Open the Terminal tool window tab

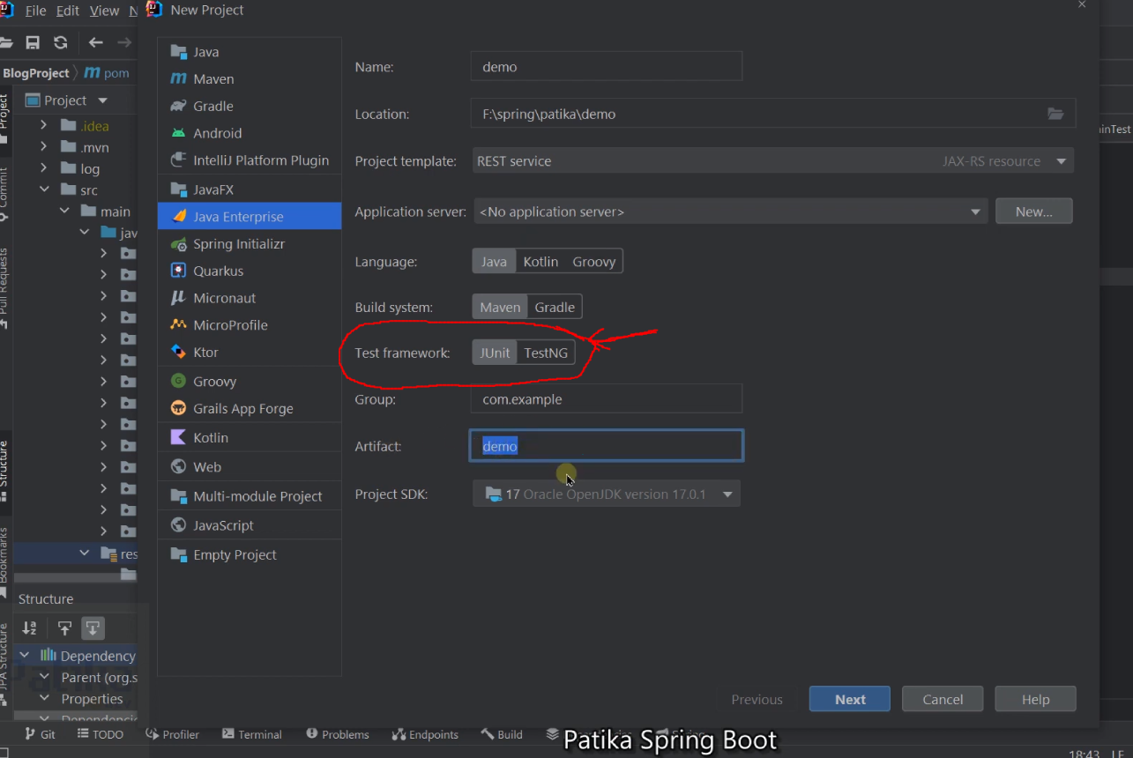point(252,734)
